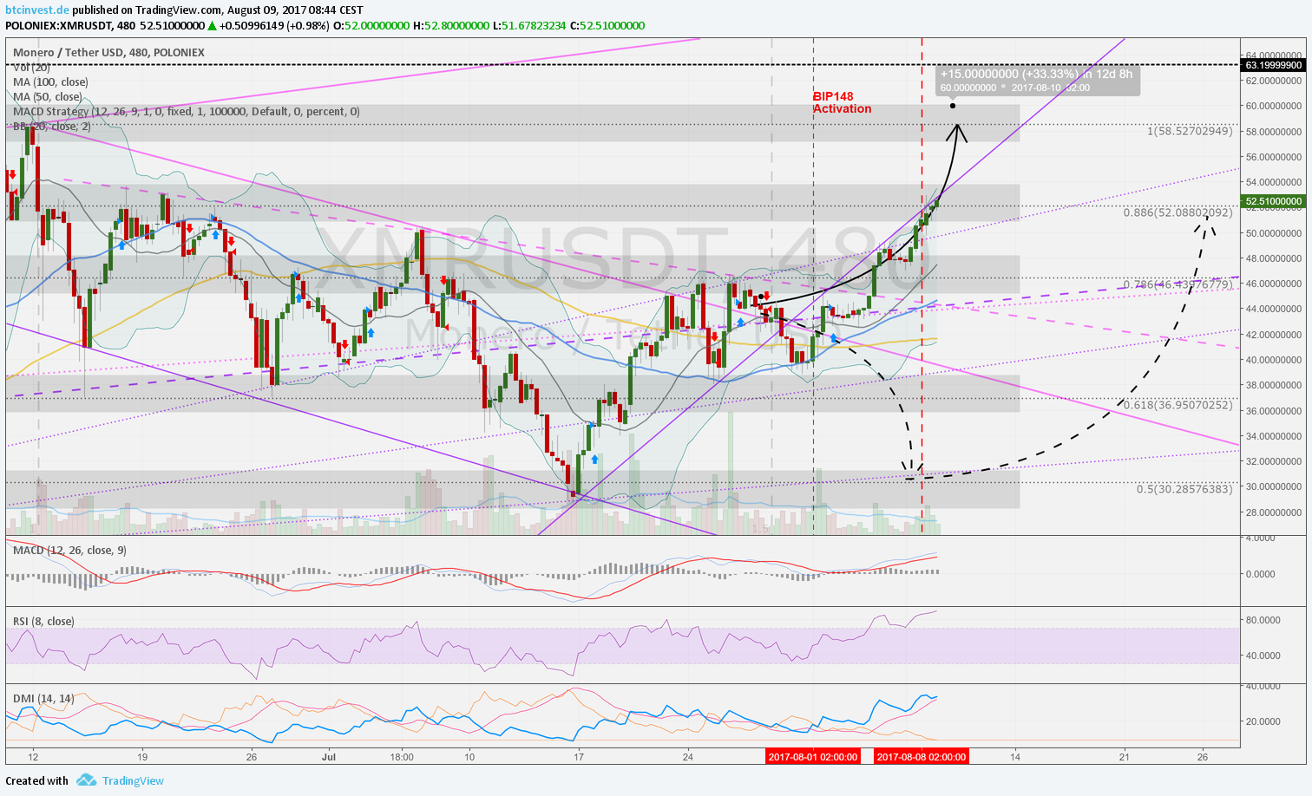
Task: Select the BIP148 Activation annotation text
Action: (x=842, y=102)
